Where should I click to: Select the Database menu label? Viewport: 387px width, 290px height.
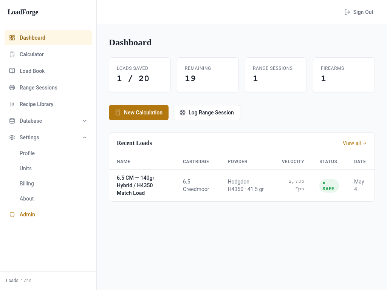pyautogui.click(x=31, y=121)
